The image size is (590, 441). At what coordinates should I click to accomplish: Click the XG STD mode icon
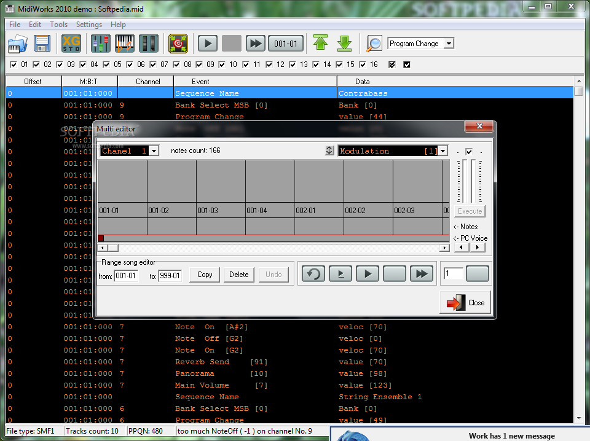point(71,44)
